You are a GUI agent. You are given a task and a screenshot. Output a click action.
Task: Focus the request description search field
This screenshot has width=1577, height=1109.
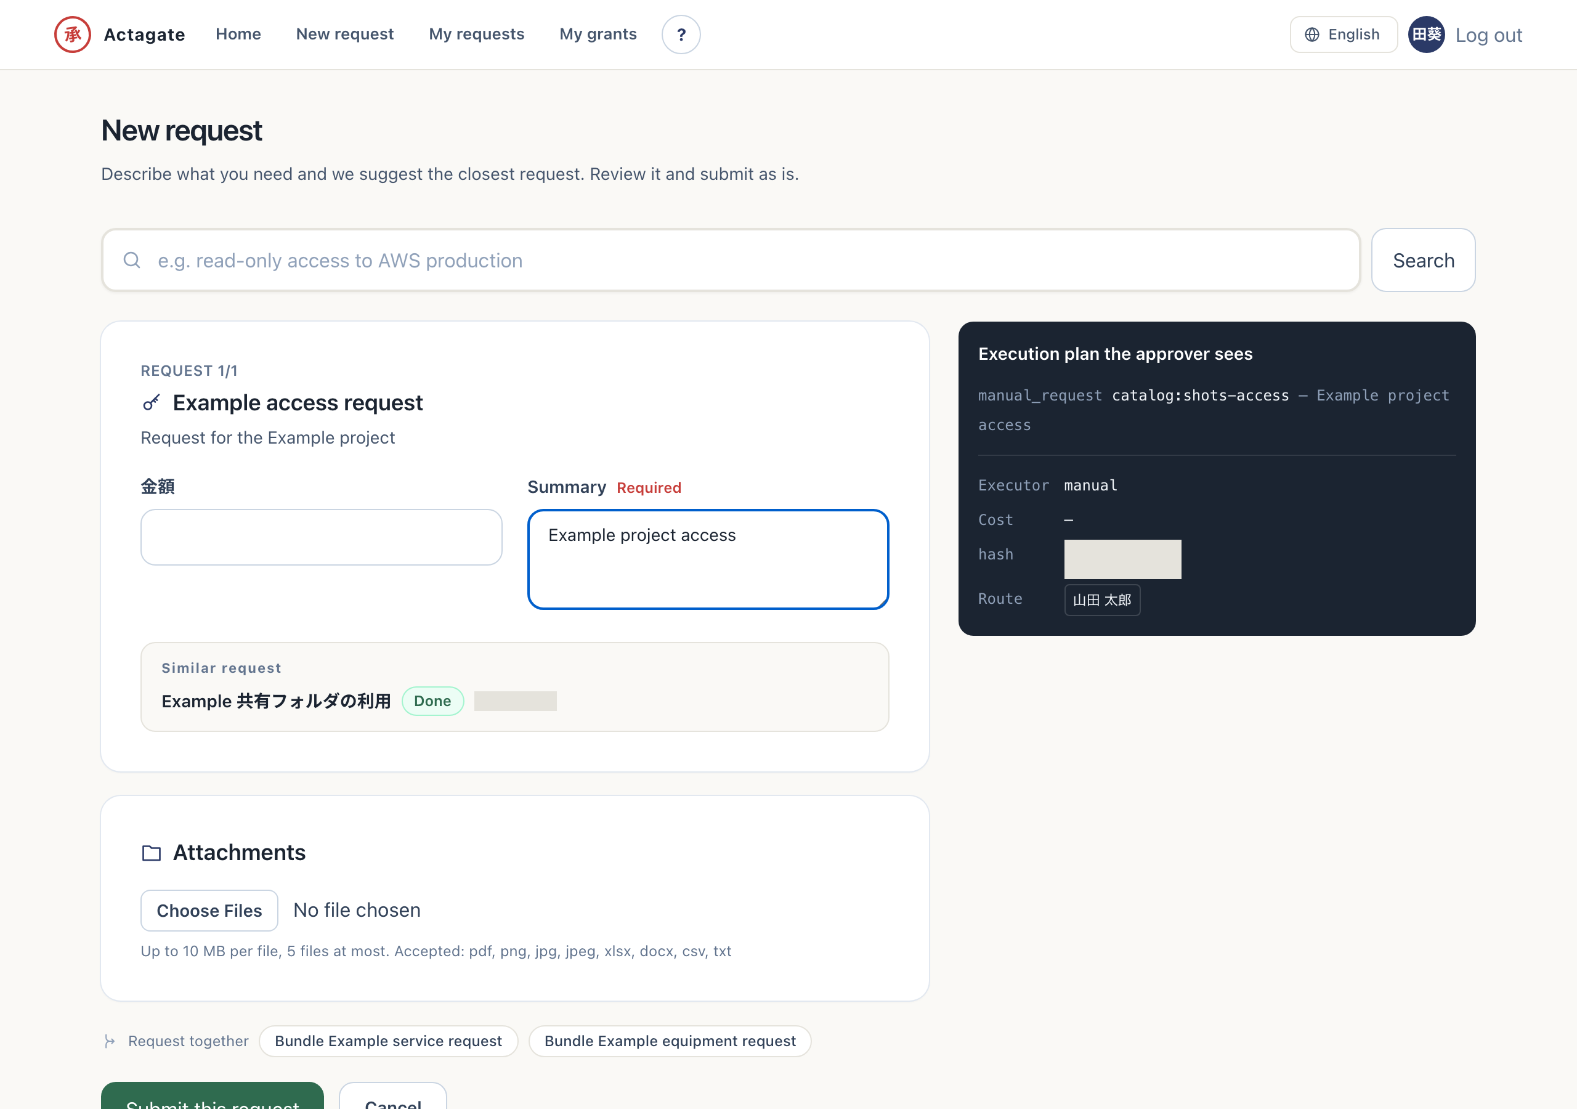731,261
